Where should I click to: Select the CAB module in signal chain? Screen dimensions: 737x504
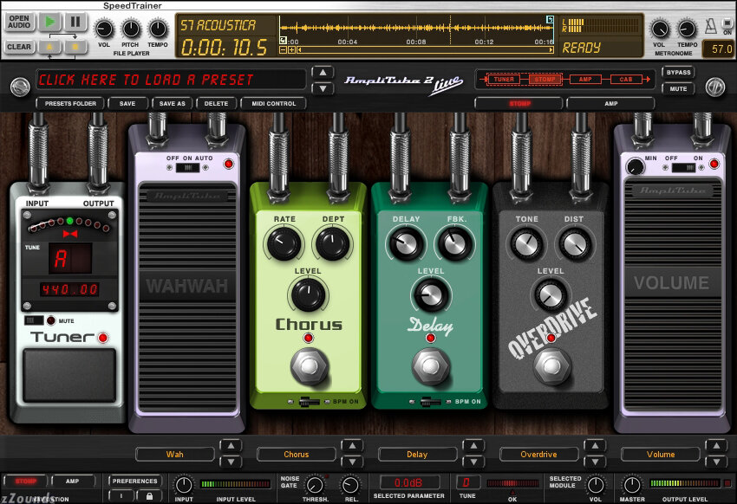tap(626, 80)
